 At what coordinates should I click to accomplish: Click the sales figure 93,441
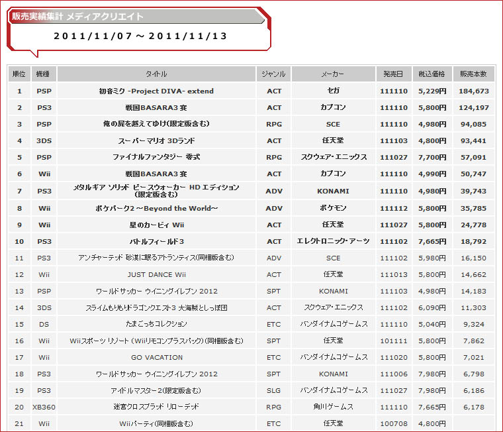[474, 141]
